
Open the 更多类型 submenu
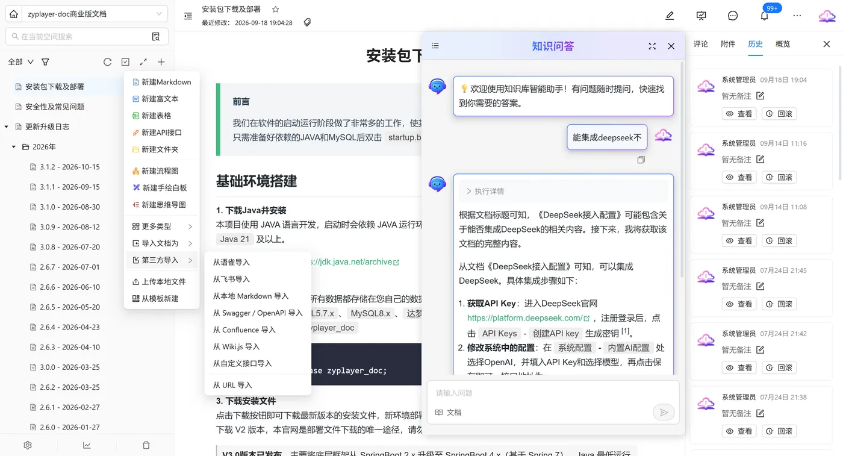coord(161,226)
